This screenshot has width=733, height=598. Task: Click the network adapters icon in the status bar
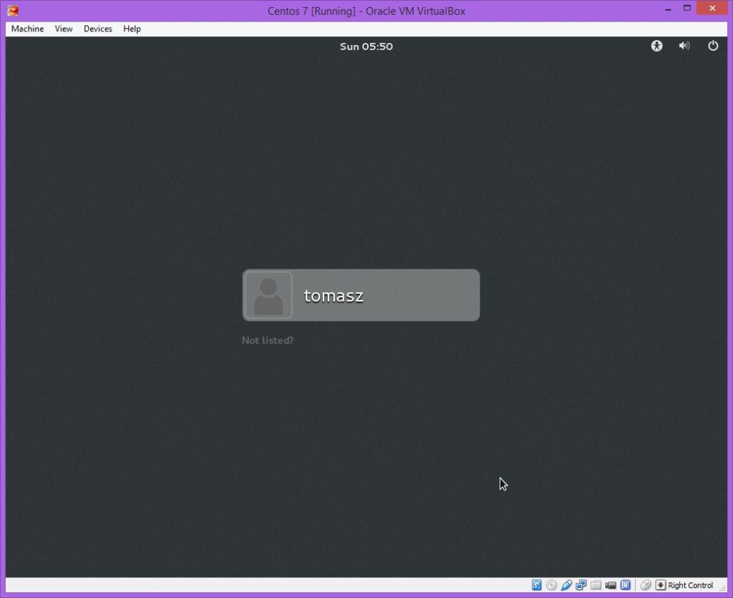tap(581, 585)
